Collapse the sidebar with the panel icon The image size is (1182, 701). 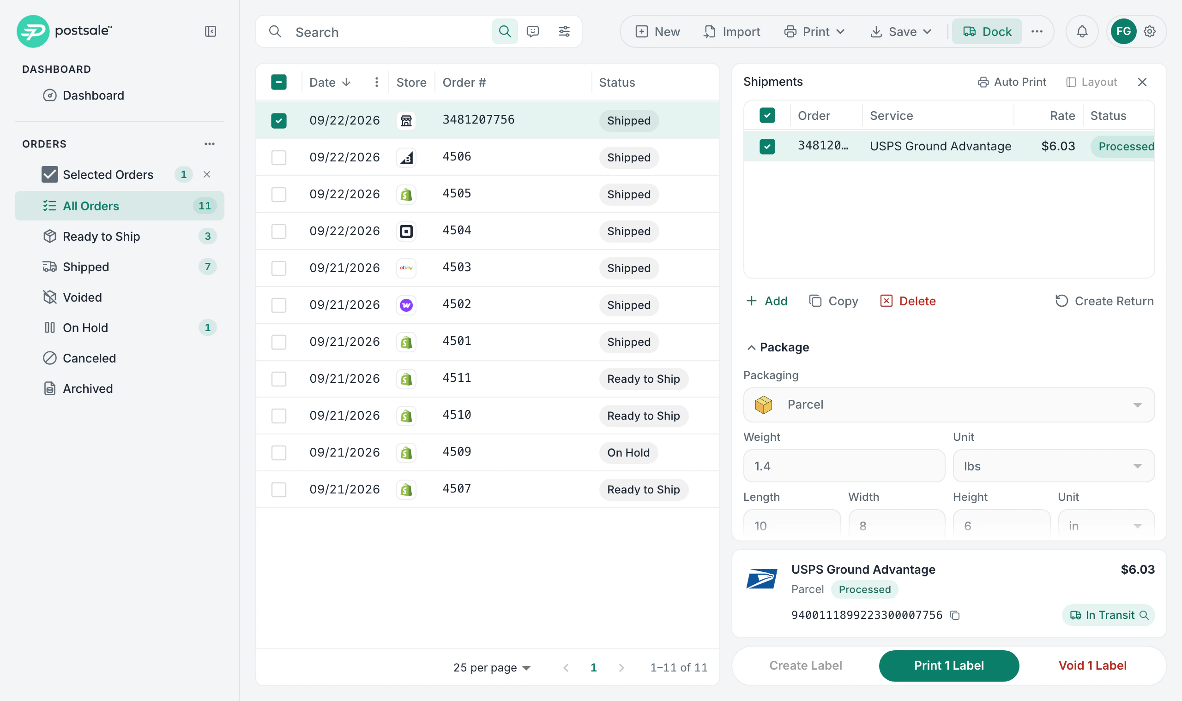(211, 32)
